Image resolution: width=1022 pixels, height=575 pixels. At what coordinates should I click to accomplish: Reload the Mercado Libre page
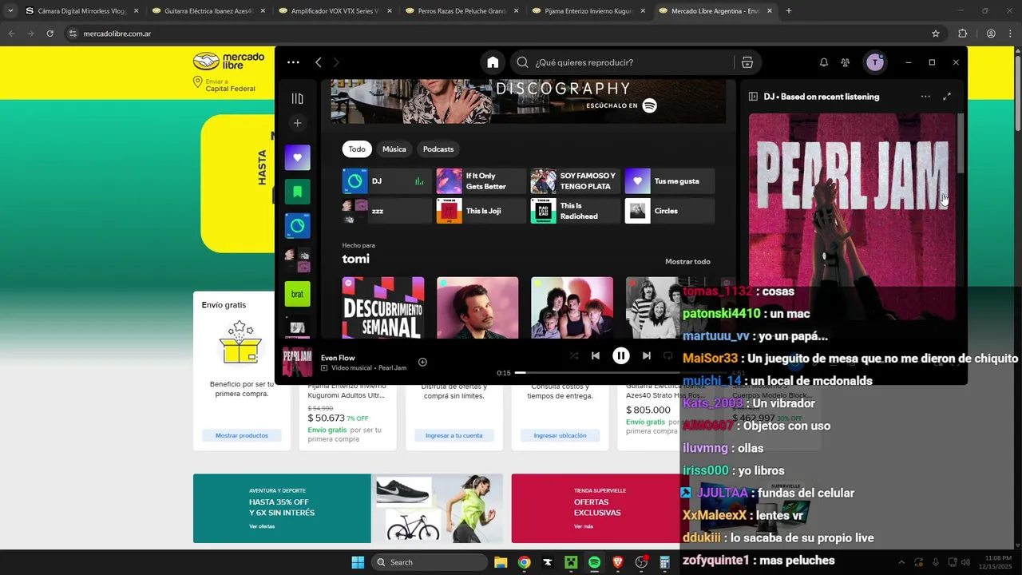tap(50, 34)
